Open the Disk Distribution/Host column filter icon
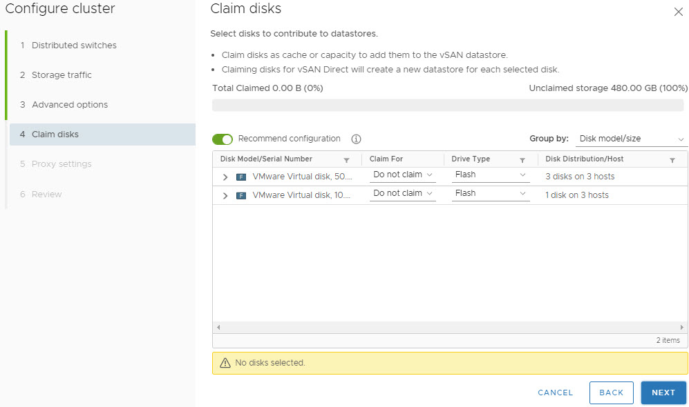689x407 pixels. [x=672, y=159]
